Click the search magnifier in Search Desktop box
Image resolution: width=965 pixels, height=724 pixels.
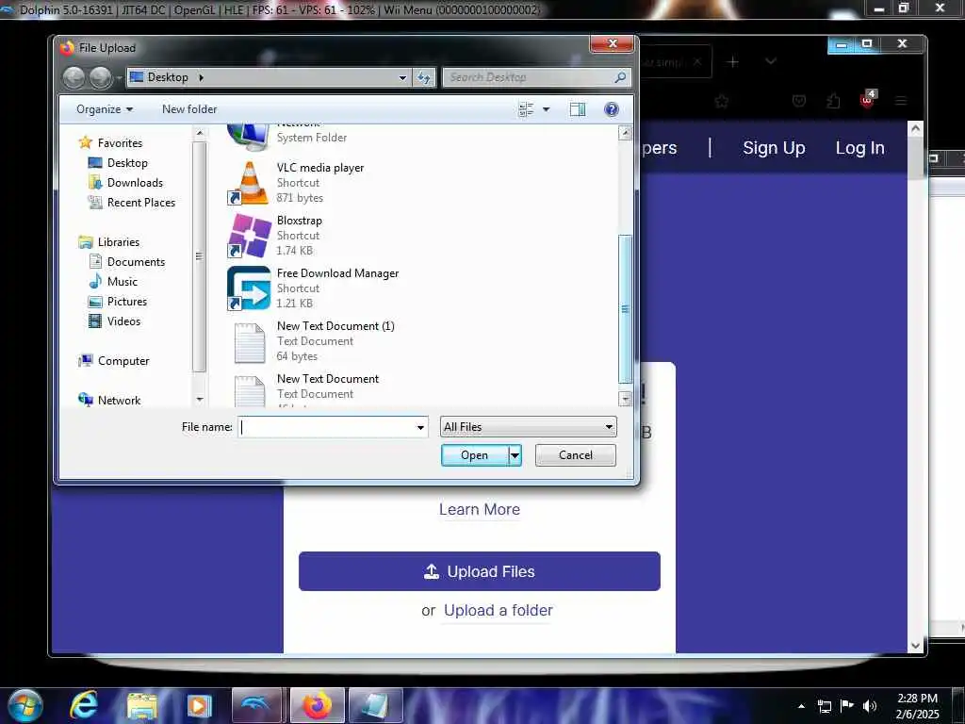(620, 77)
